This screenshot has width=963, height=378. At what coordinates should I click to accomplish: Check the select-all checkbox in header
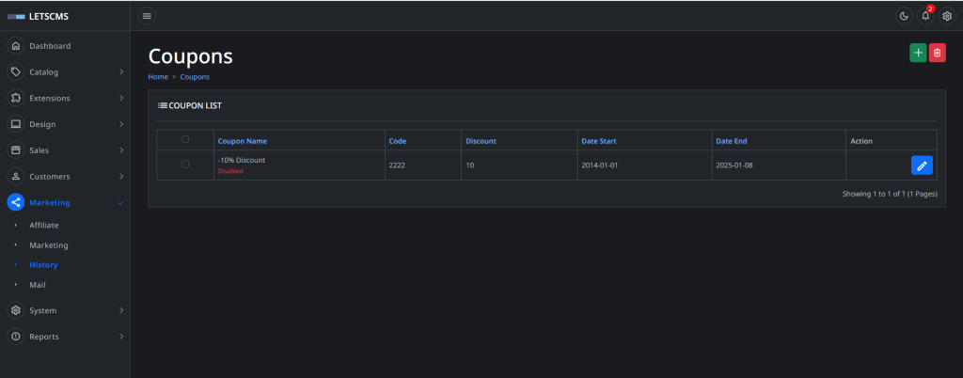185,139
